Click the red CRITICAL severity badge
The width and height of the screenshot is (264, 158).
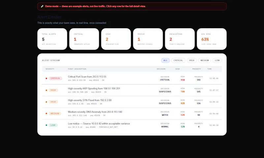pos(55,78)
